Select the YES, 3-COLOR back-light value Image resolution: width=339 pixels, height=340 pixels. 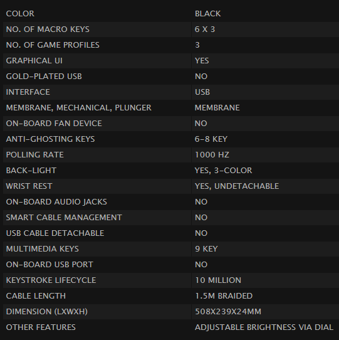pyautogui.click(x=223, y=171)
